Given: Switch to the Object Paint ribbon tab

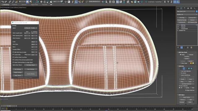Looking at the screenshot, I should [34, 5].
